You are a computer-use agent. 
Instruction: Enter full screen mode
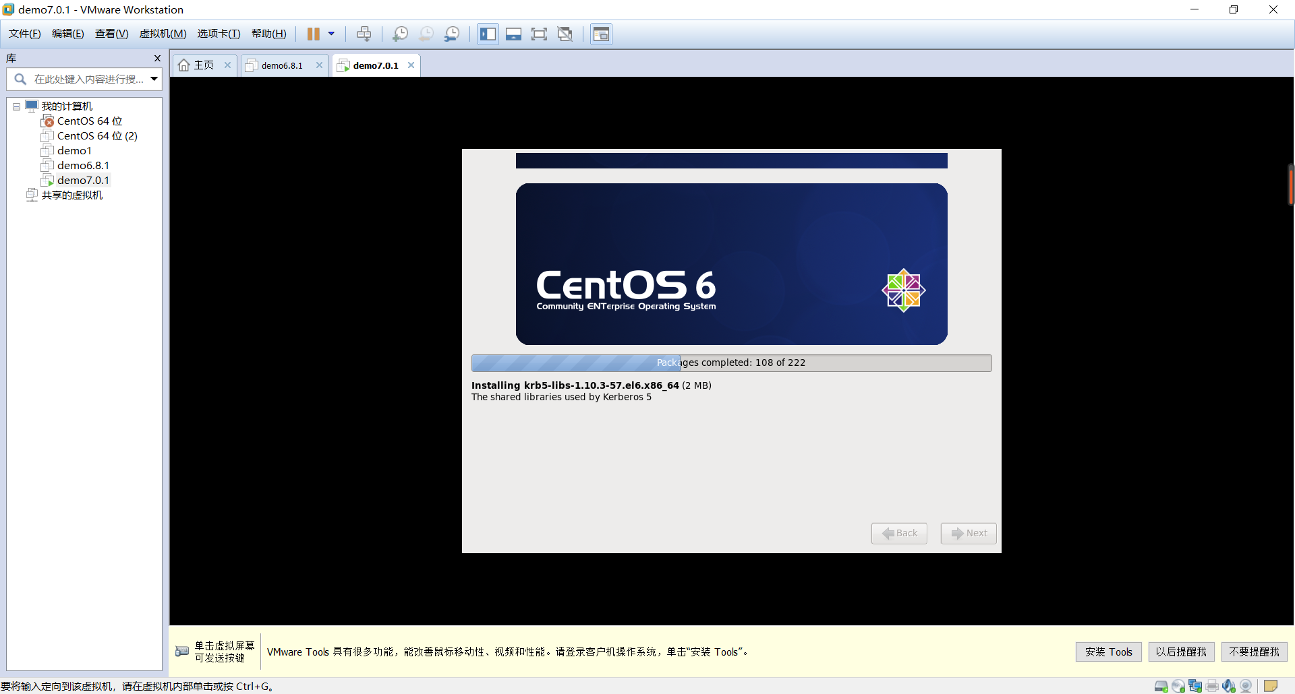click(539, 34)
